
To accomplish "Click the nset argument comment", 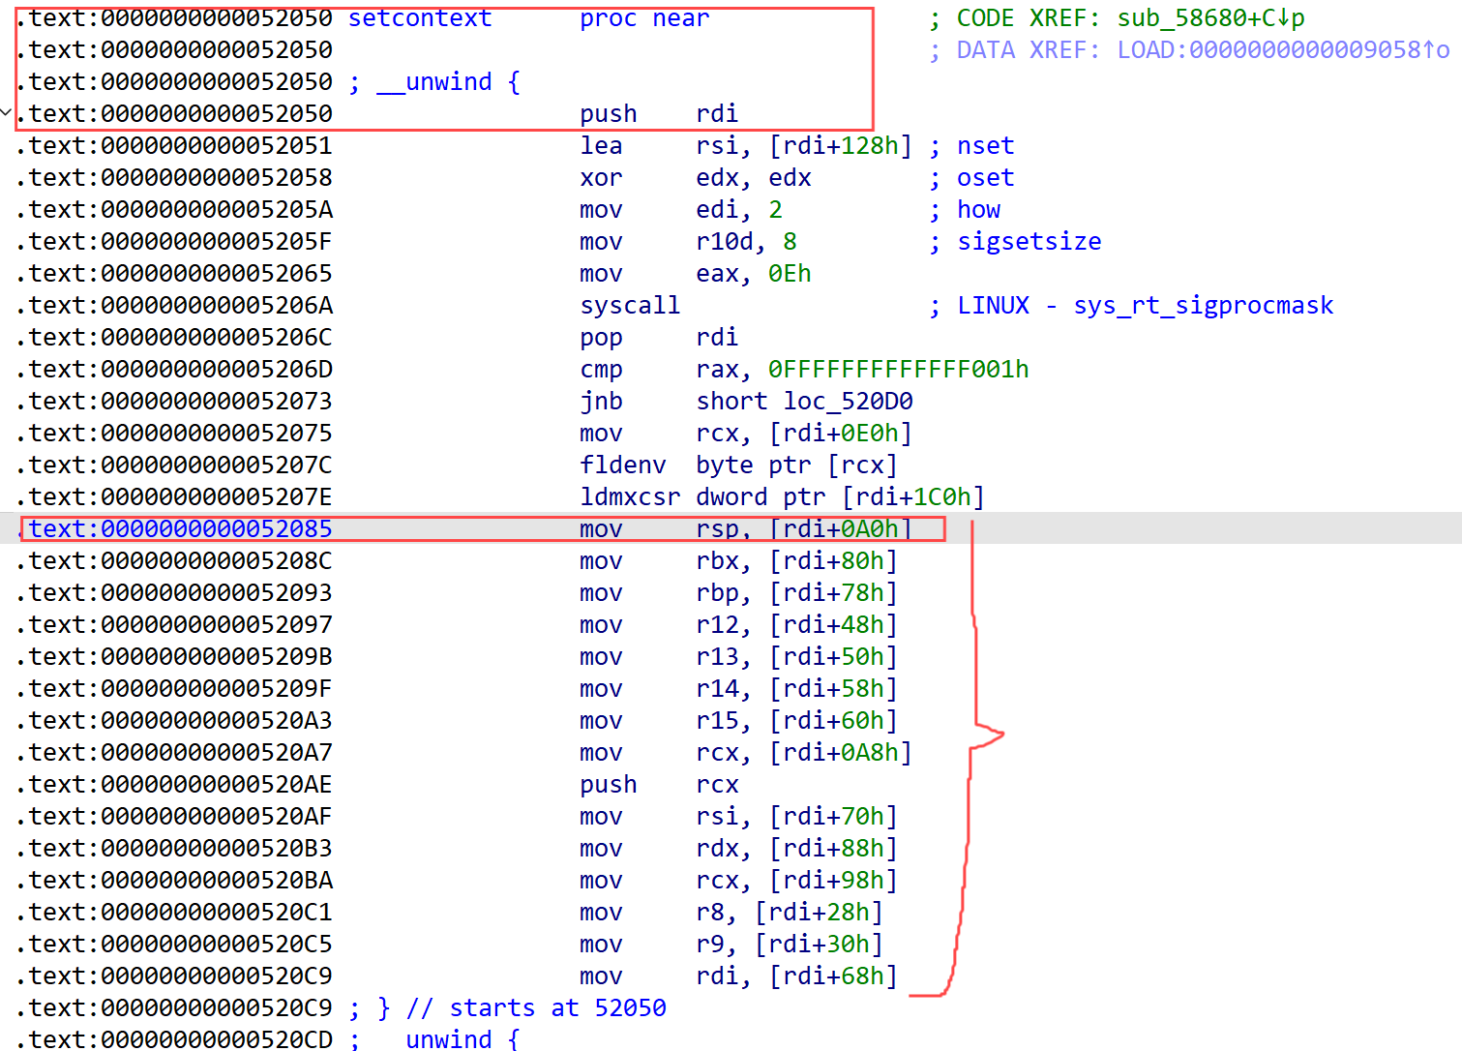I will click(x=985, y=146).
